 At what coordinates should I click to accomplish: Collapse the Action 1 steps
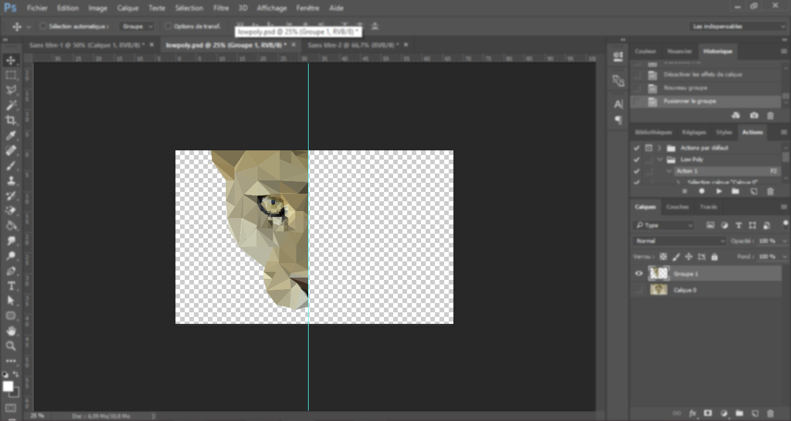tap(669, 171)
